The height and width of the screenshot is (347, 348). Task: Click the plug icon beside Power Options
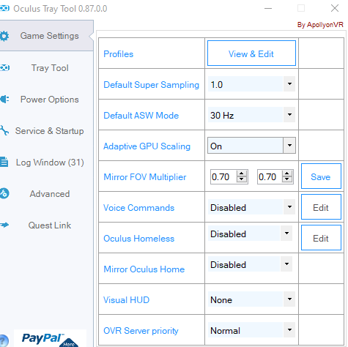point(4,100)
